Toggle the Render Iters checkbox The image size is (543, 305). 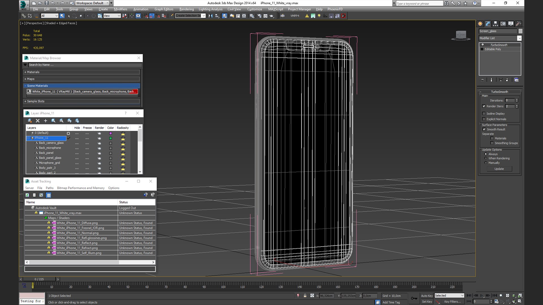pyautogui.click(x=484, y=106)
